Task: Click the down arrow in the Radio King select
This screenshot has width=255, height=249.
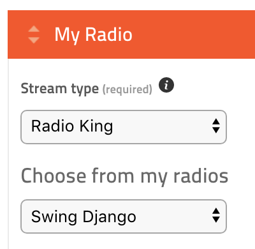Action: [216, 130]
